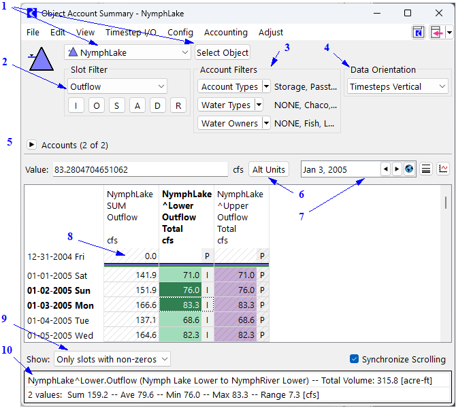Select the dark green 76.0 cell
This screenshot has width=456, height=408.
(x=180, y=290)
